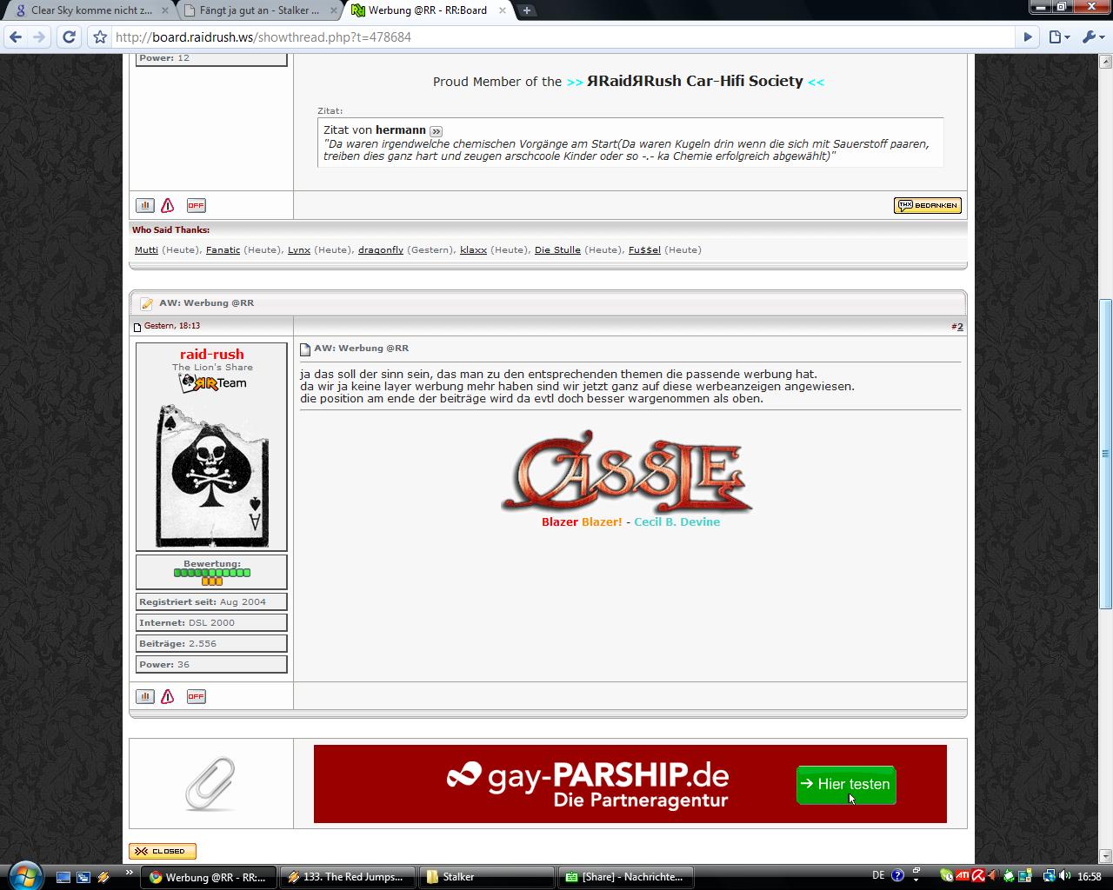This screenshot has height=890, width=1113.
Task: Open '133. The Red Jumps...' taskbar item
Action: [348, 877]
